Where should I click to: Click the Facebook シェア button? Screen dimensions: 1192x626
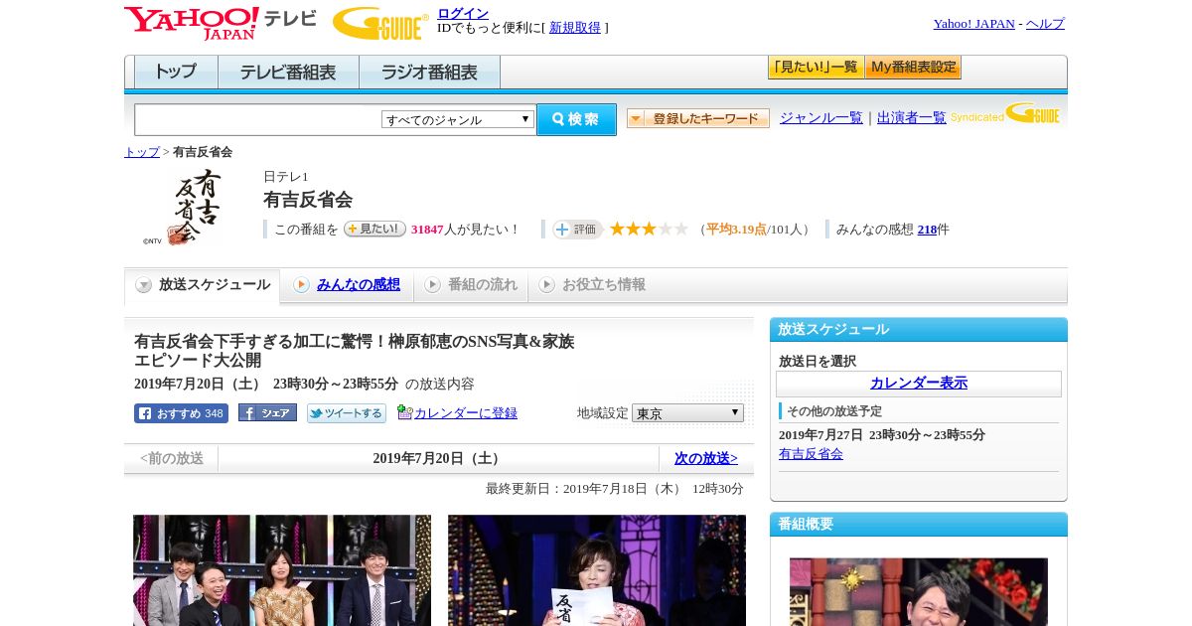[267, 413]
